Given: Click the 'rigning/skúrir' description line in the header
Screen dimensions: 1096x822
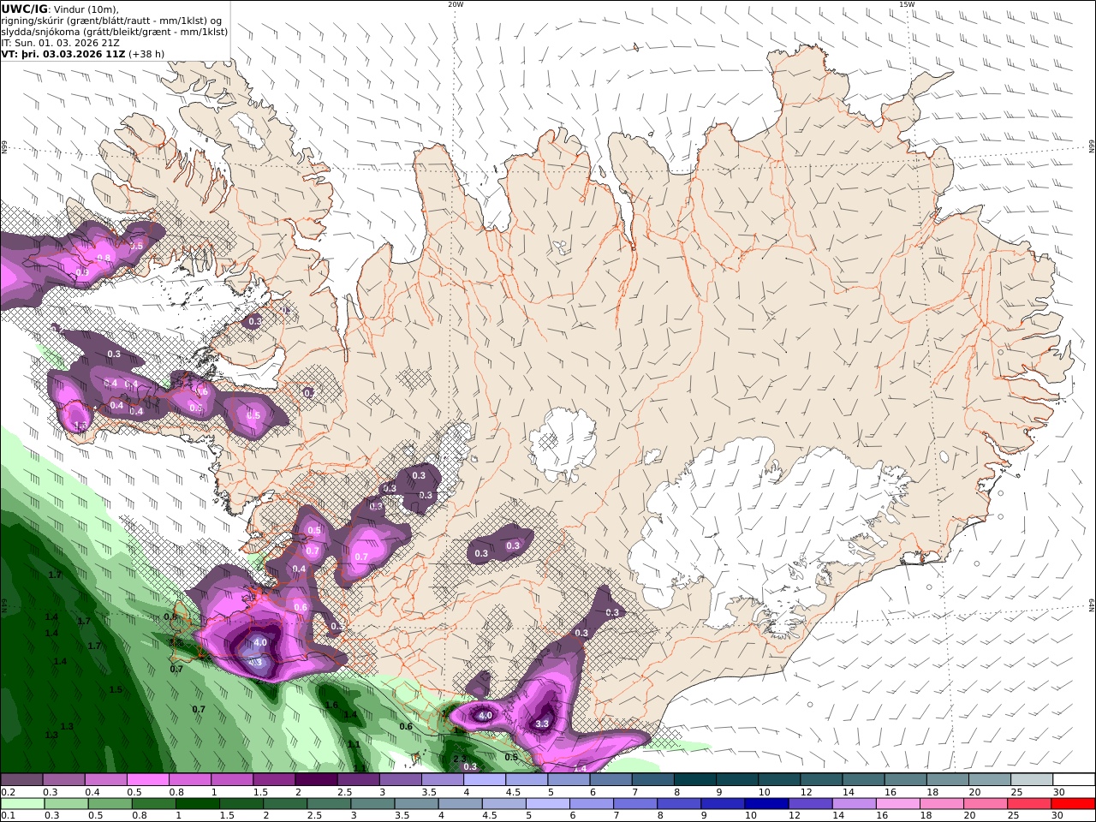Looking at the screenshot, I should click(x=110, y=21).
